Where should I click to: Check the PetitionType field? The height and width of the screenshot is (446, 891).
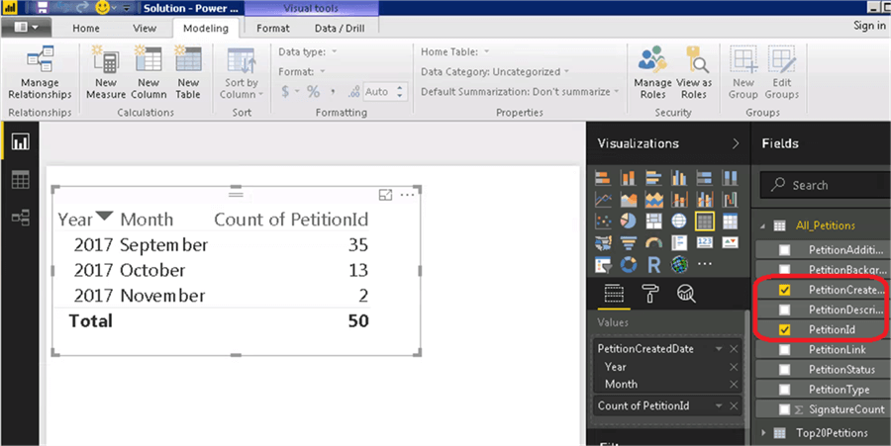(x=784, y=390)
